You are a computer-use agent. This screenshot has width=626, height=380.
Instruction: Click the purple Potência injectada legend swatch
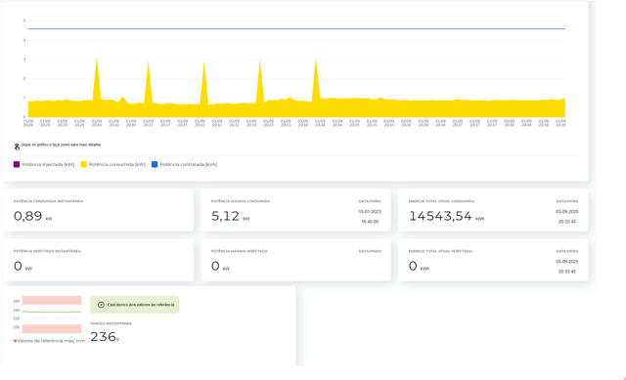click(x=17, y=164)
